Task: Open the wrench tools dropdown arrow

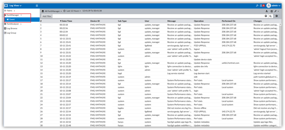Action: click(278, 11)
